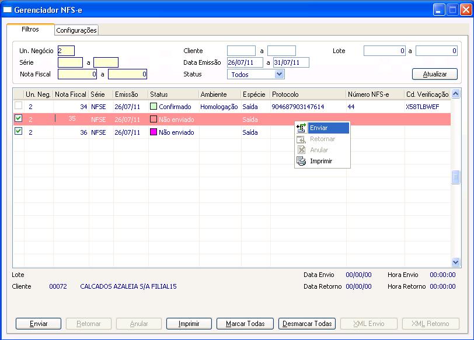474x340 pixels.
Task: Click the greyed Retornar context menu icon
Action: click(301, 139)
